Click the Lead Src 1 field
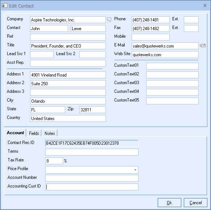The width and height of the screenshot is (211, 210). [x=42, y=55]
